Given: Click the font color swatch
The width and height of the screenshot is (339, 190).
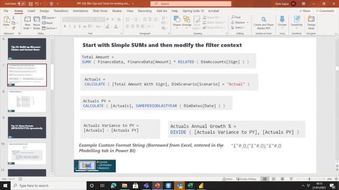Looking at the screenshot, I should click(x=115, y=26).
